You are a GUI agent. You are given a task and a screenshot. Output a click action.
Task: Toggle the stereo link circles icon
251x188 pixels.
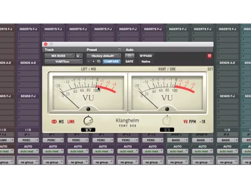point(54,122)
